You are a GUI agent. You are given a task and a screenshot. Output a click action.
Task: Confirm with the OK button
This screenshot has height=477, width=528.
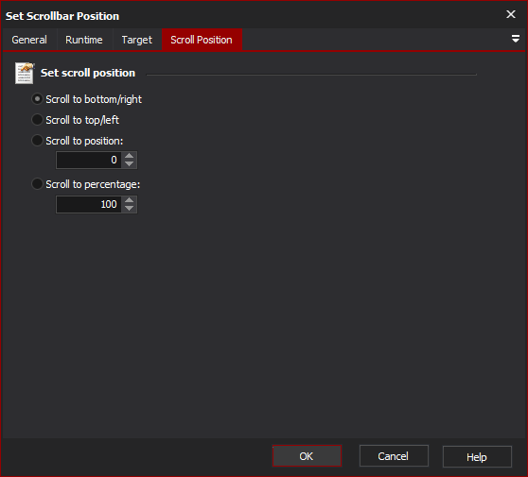point(307,456)
